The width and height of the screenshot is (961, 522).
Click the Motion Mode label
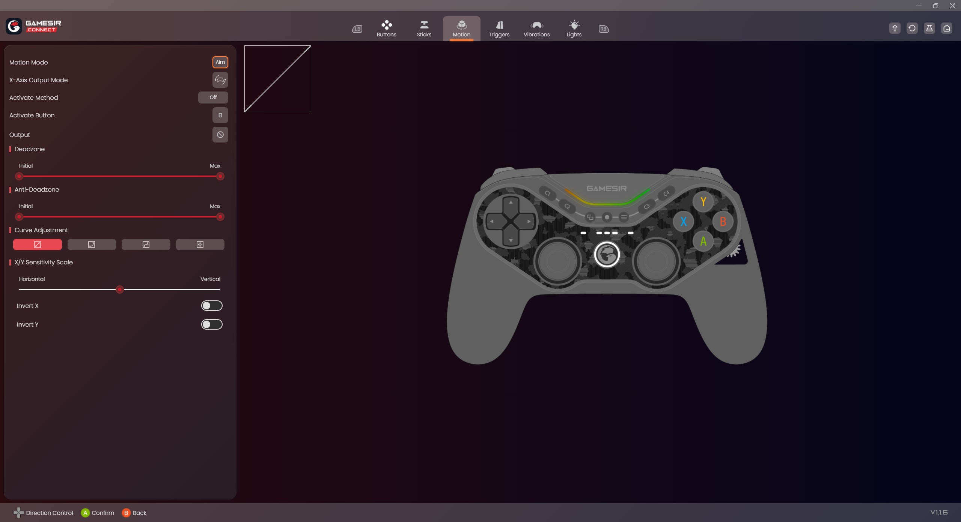(x=29, y=62)
